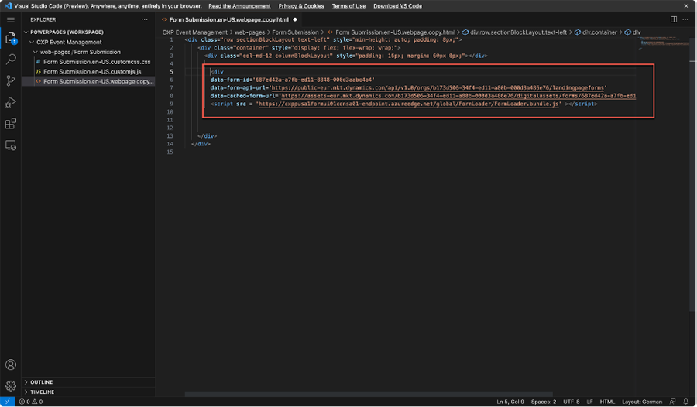This screenshot has height=407, width=697.
Task: Change indentation via Spaces: 2
Action: (543, 402)
